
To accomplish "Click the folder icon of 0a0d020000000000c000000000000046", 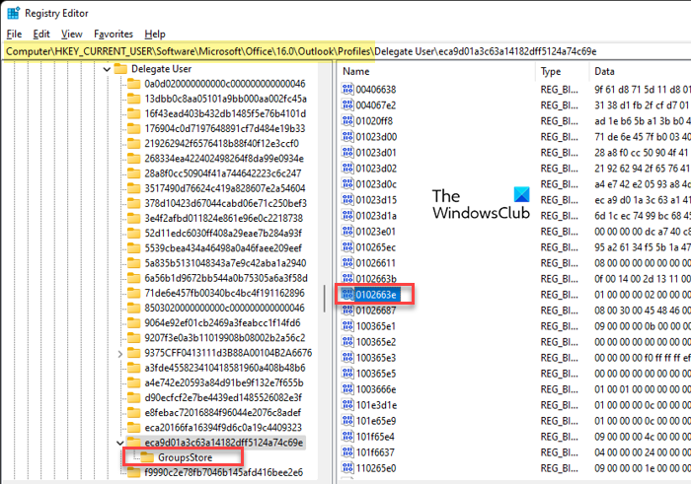I will [x=134, y=84].
